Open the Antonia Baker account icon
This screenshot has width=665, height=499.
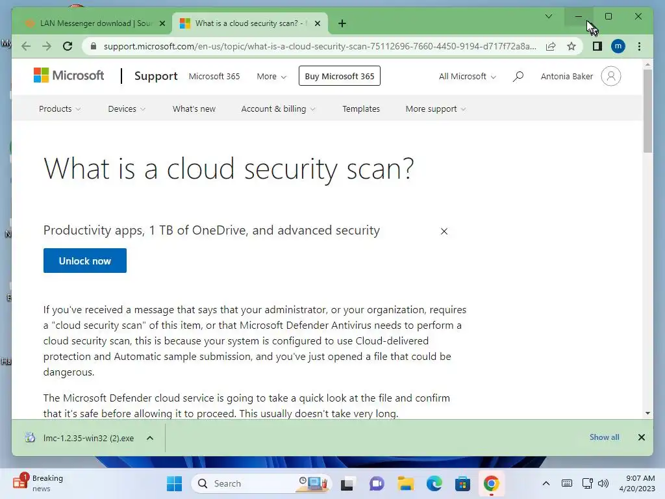[610, 77]
